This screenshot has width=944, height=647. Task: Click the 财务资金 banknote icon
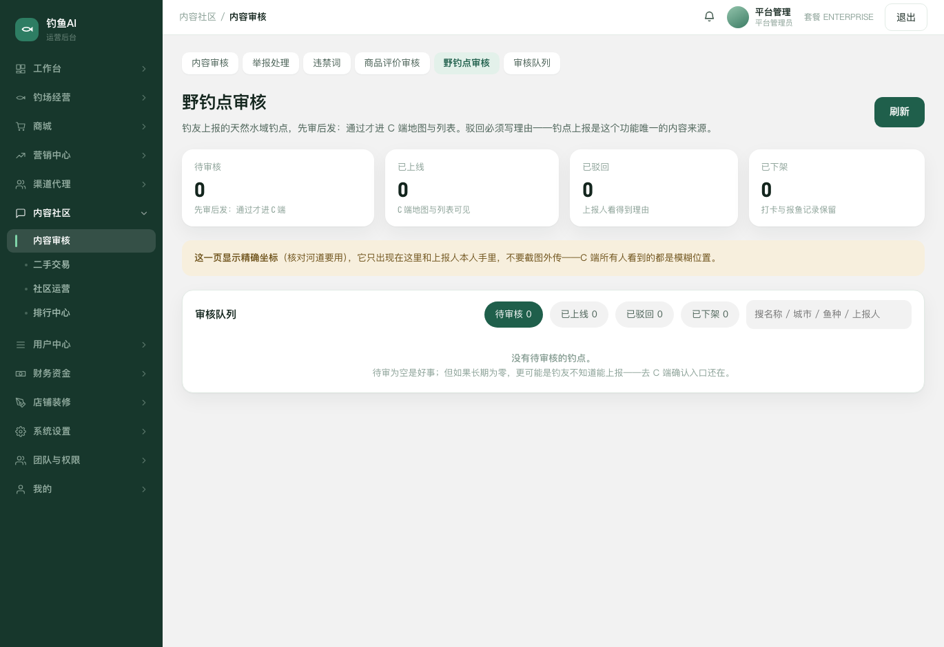click(x=21, y=374)
